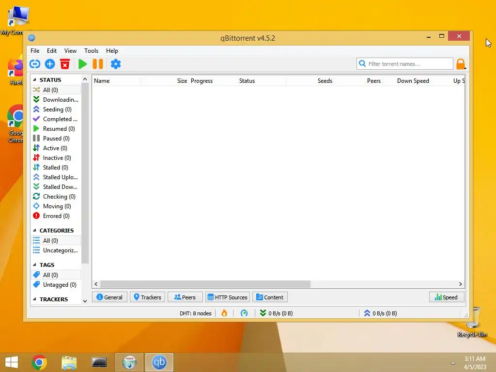Open the View menu
Screen dimensions: 496x372
(70, 50)
